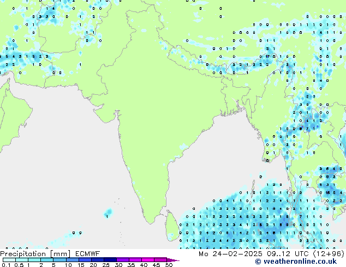
Task: Pick the 15–20 mm blue legend swatch
Action: [x=85, y=260]
